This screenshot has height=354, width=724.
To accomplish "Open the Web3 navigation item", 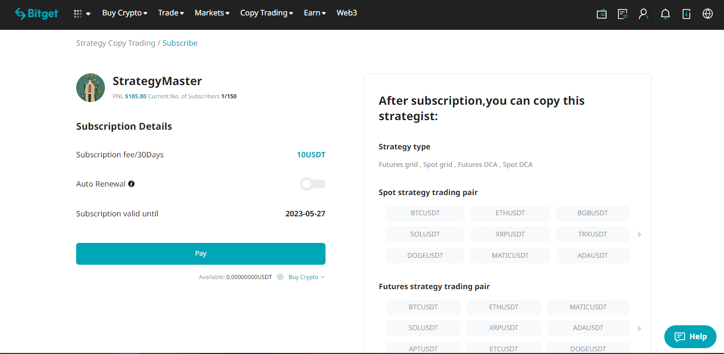I will click(347, 13).
